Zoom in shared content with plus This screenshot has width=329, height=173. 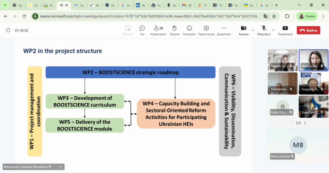coord(60,167)
